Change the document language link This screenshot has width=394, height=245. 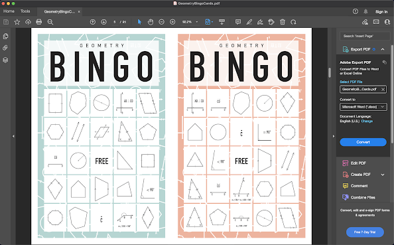click(367, 122)
